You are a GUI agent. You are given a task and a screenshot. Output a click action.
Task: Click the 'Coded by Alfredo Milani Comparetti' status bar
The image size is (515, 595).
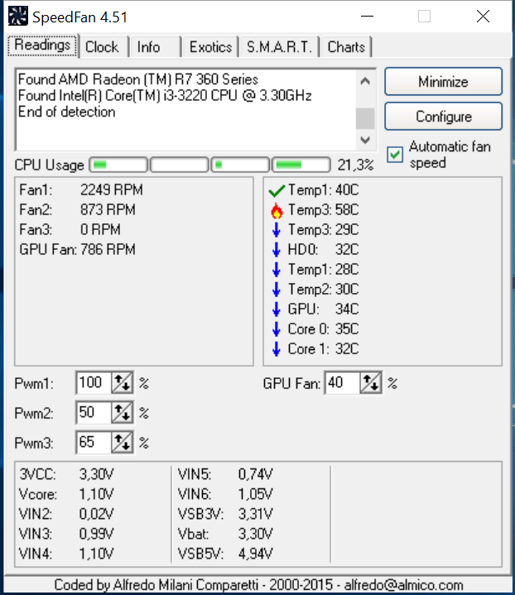click(x=258, y=585)
